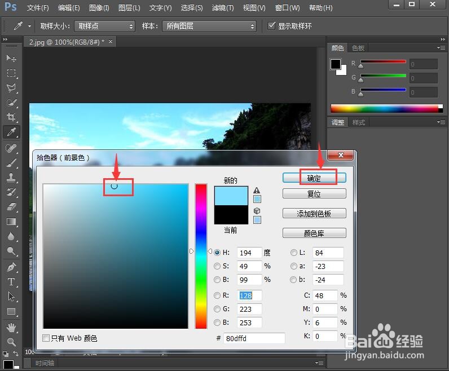Click the out-of-gamut warning triangle icon
The height and width of the screenshot is (371, 449).
(257, 191)
